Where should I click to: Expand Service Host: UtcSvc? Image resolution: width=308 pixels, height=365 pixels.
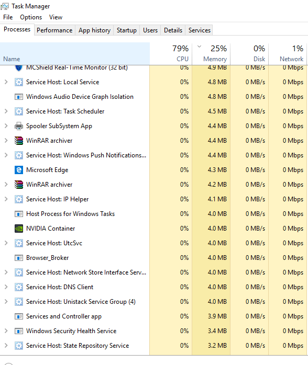[6, 243]
